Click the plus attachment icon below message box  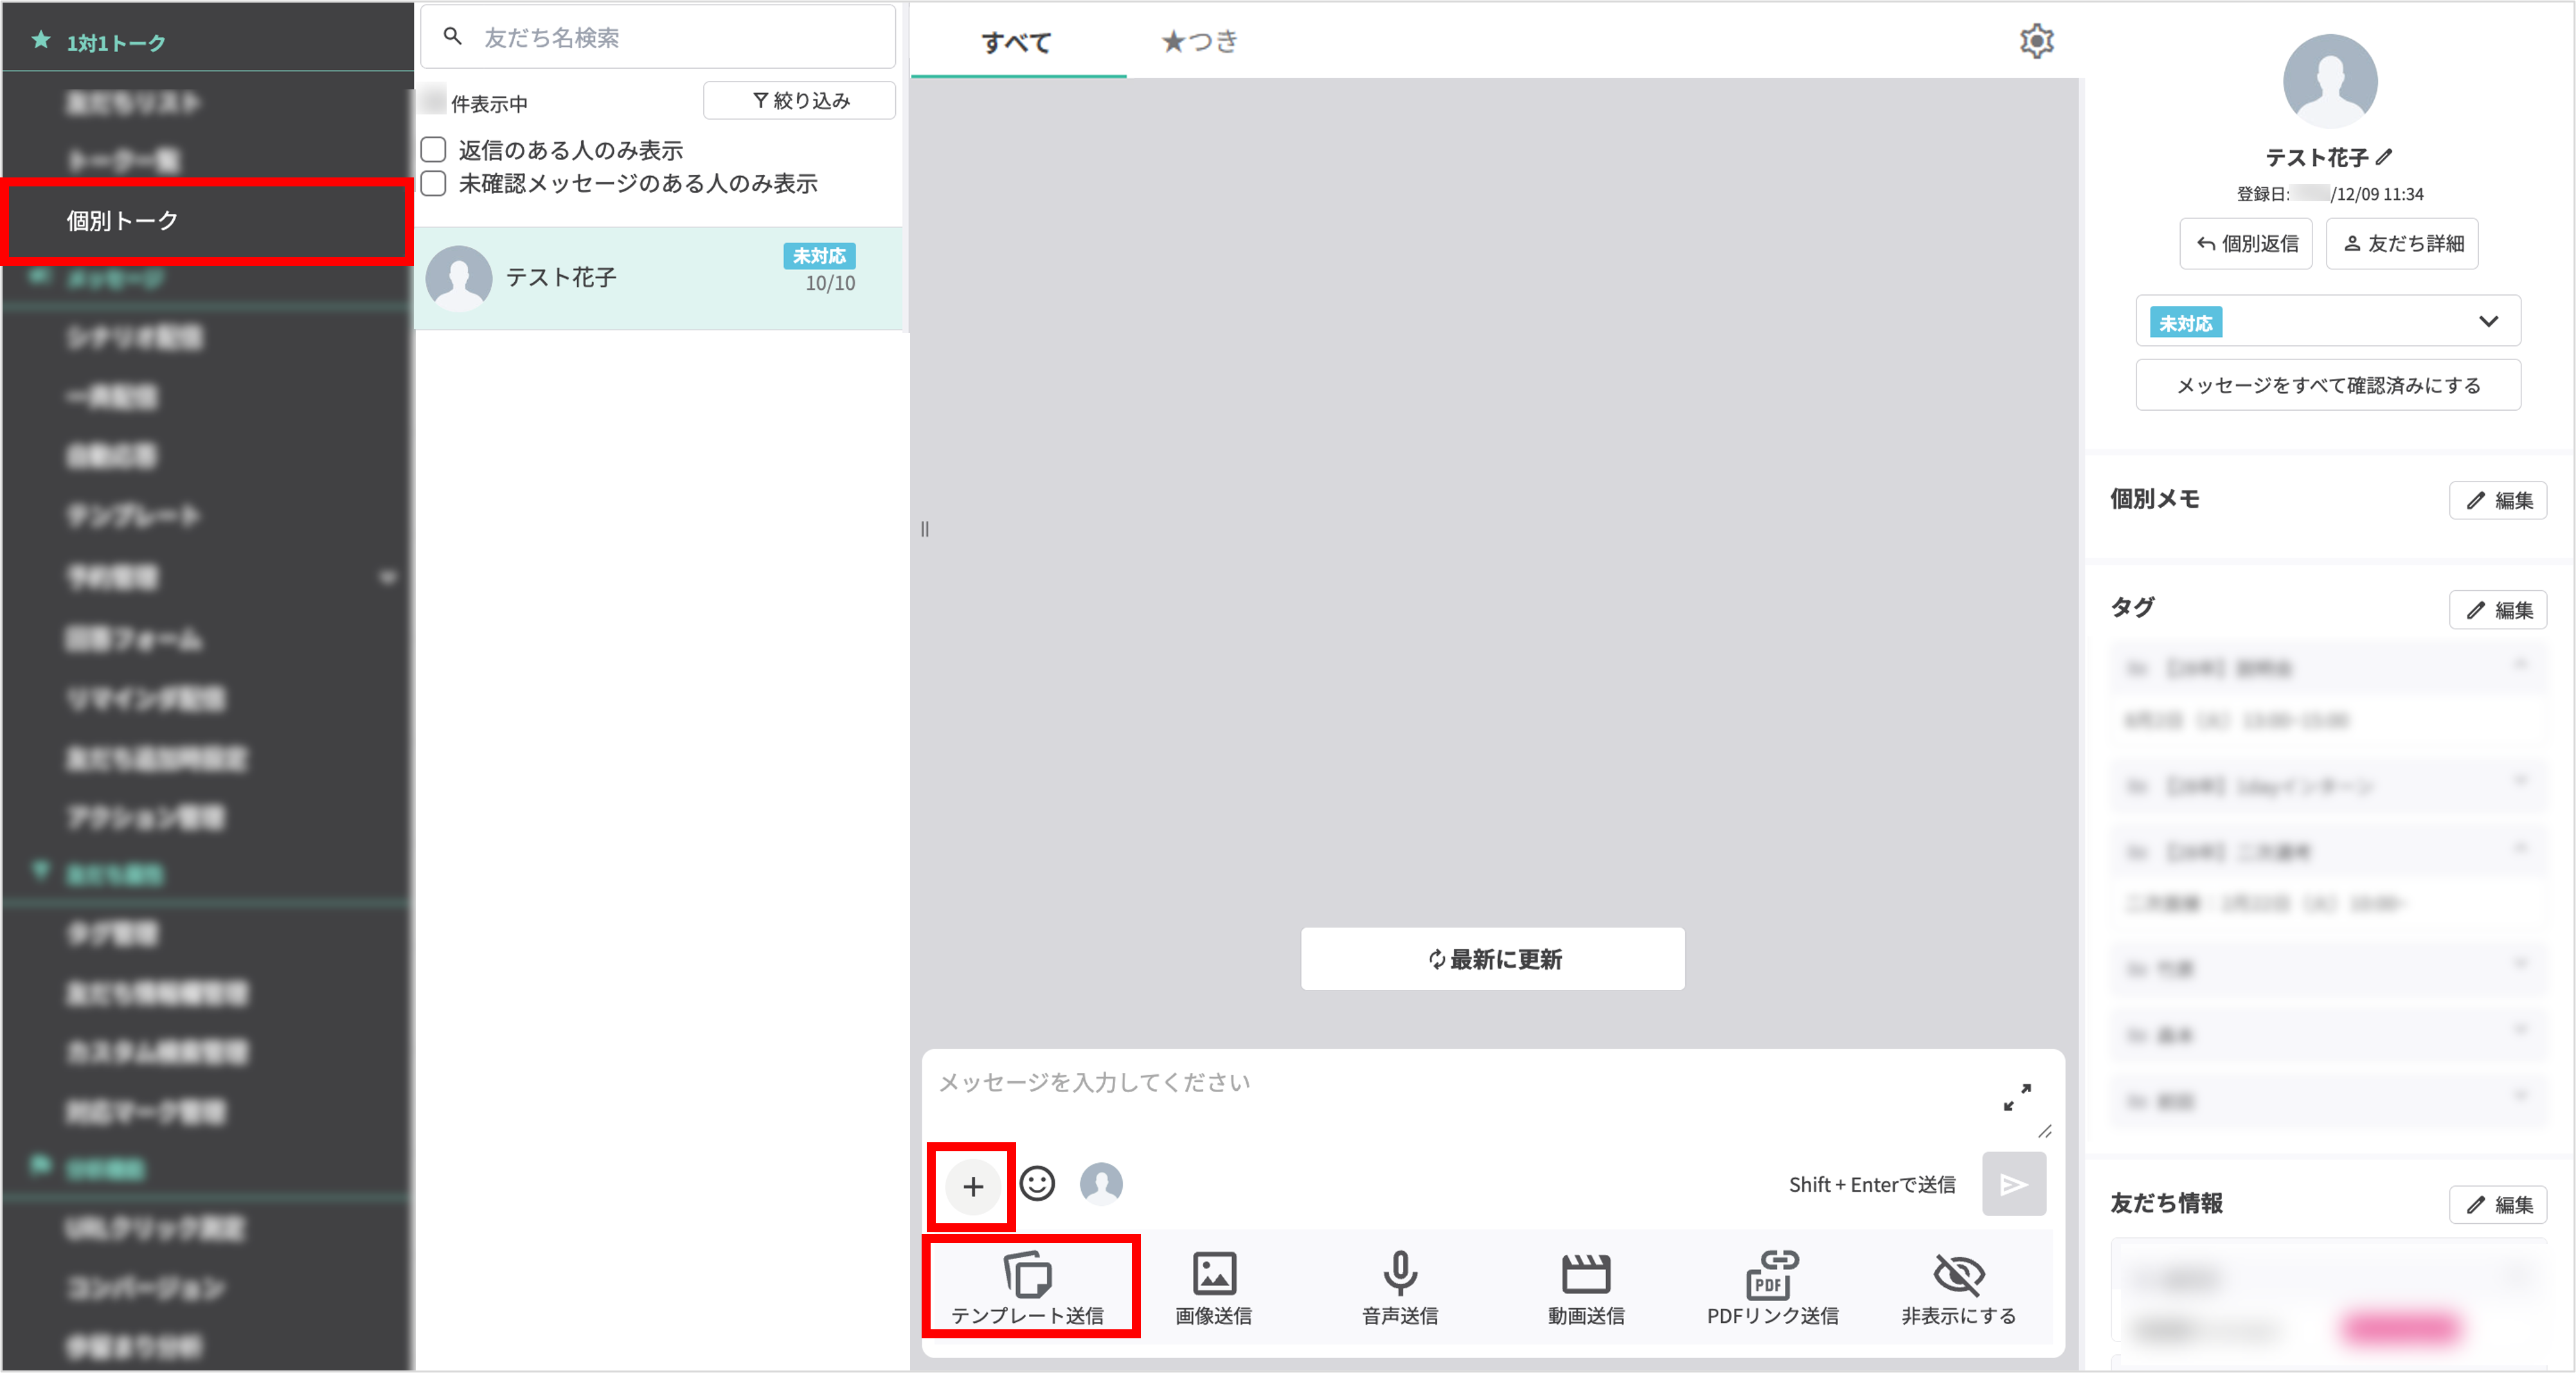(970, 1186)
